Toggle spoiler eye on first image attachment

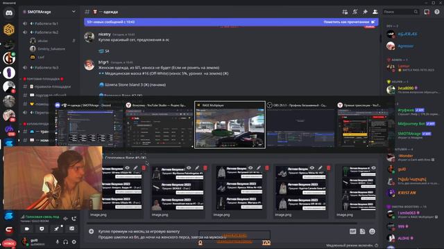pyautogui.click(x=127, y=167)
